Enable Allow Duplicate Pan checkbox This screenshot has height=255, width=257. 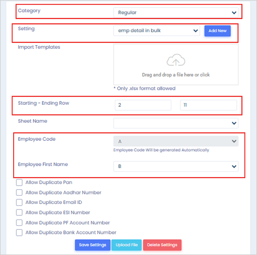pyautogui.click(x=19, y=183)
